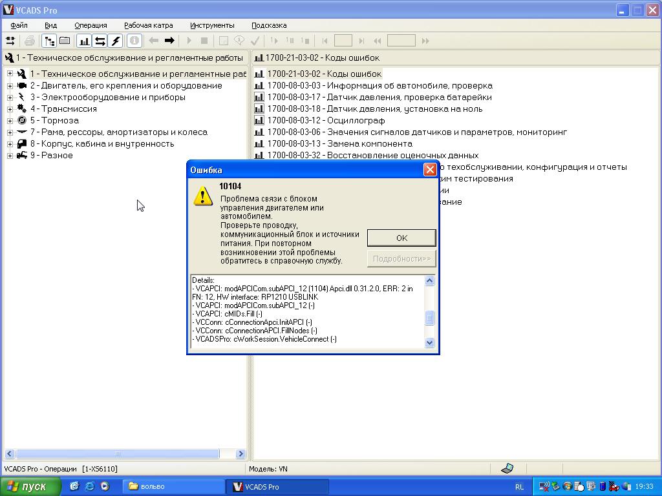Select 1700-21-03-02 - Коды ошибок in list

(325, 74)
